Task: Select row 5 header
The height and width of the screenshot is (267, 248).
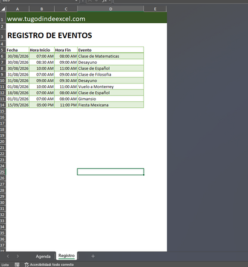Action: 3,50
